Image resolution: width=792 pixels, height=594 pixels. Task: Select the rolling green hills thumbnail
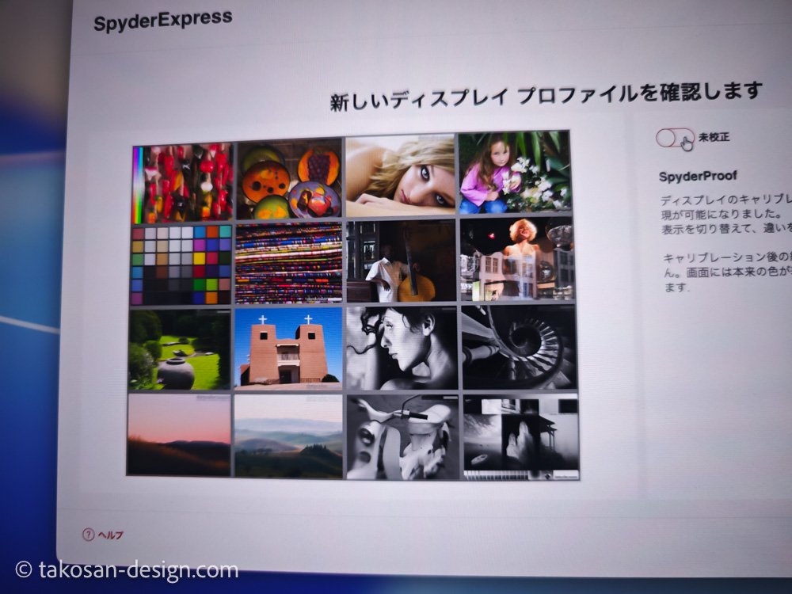click(287, 437)
